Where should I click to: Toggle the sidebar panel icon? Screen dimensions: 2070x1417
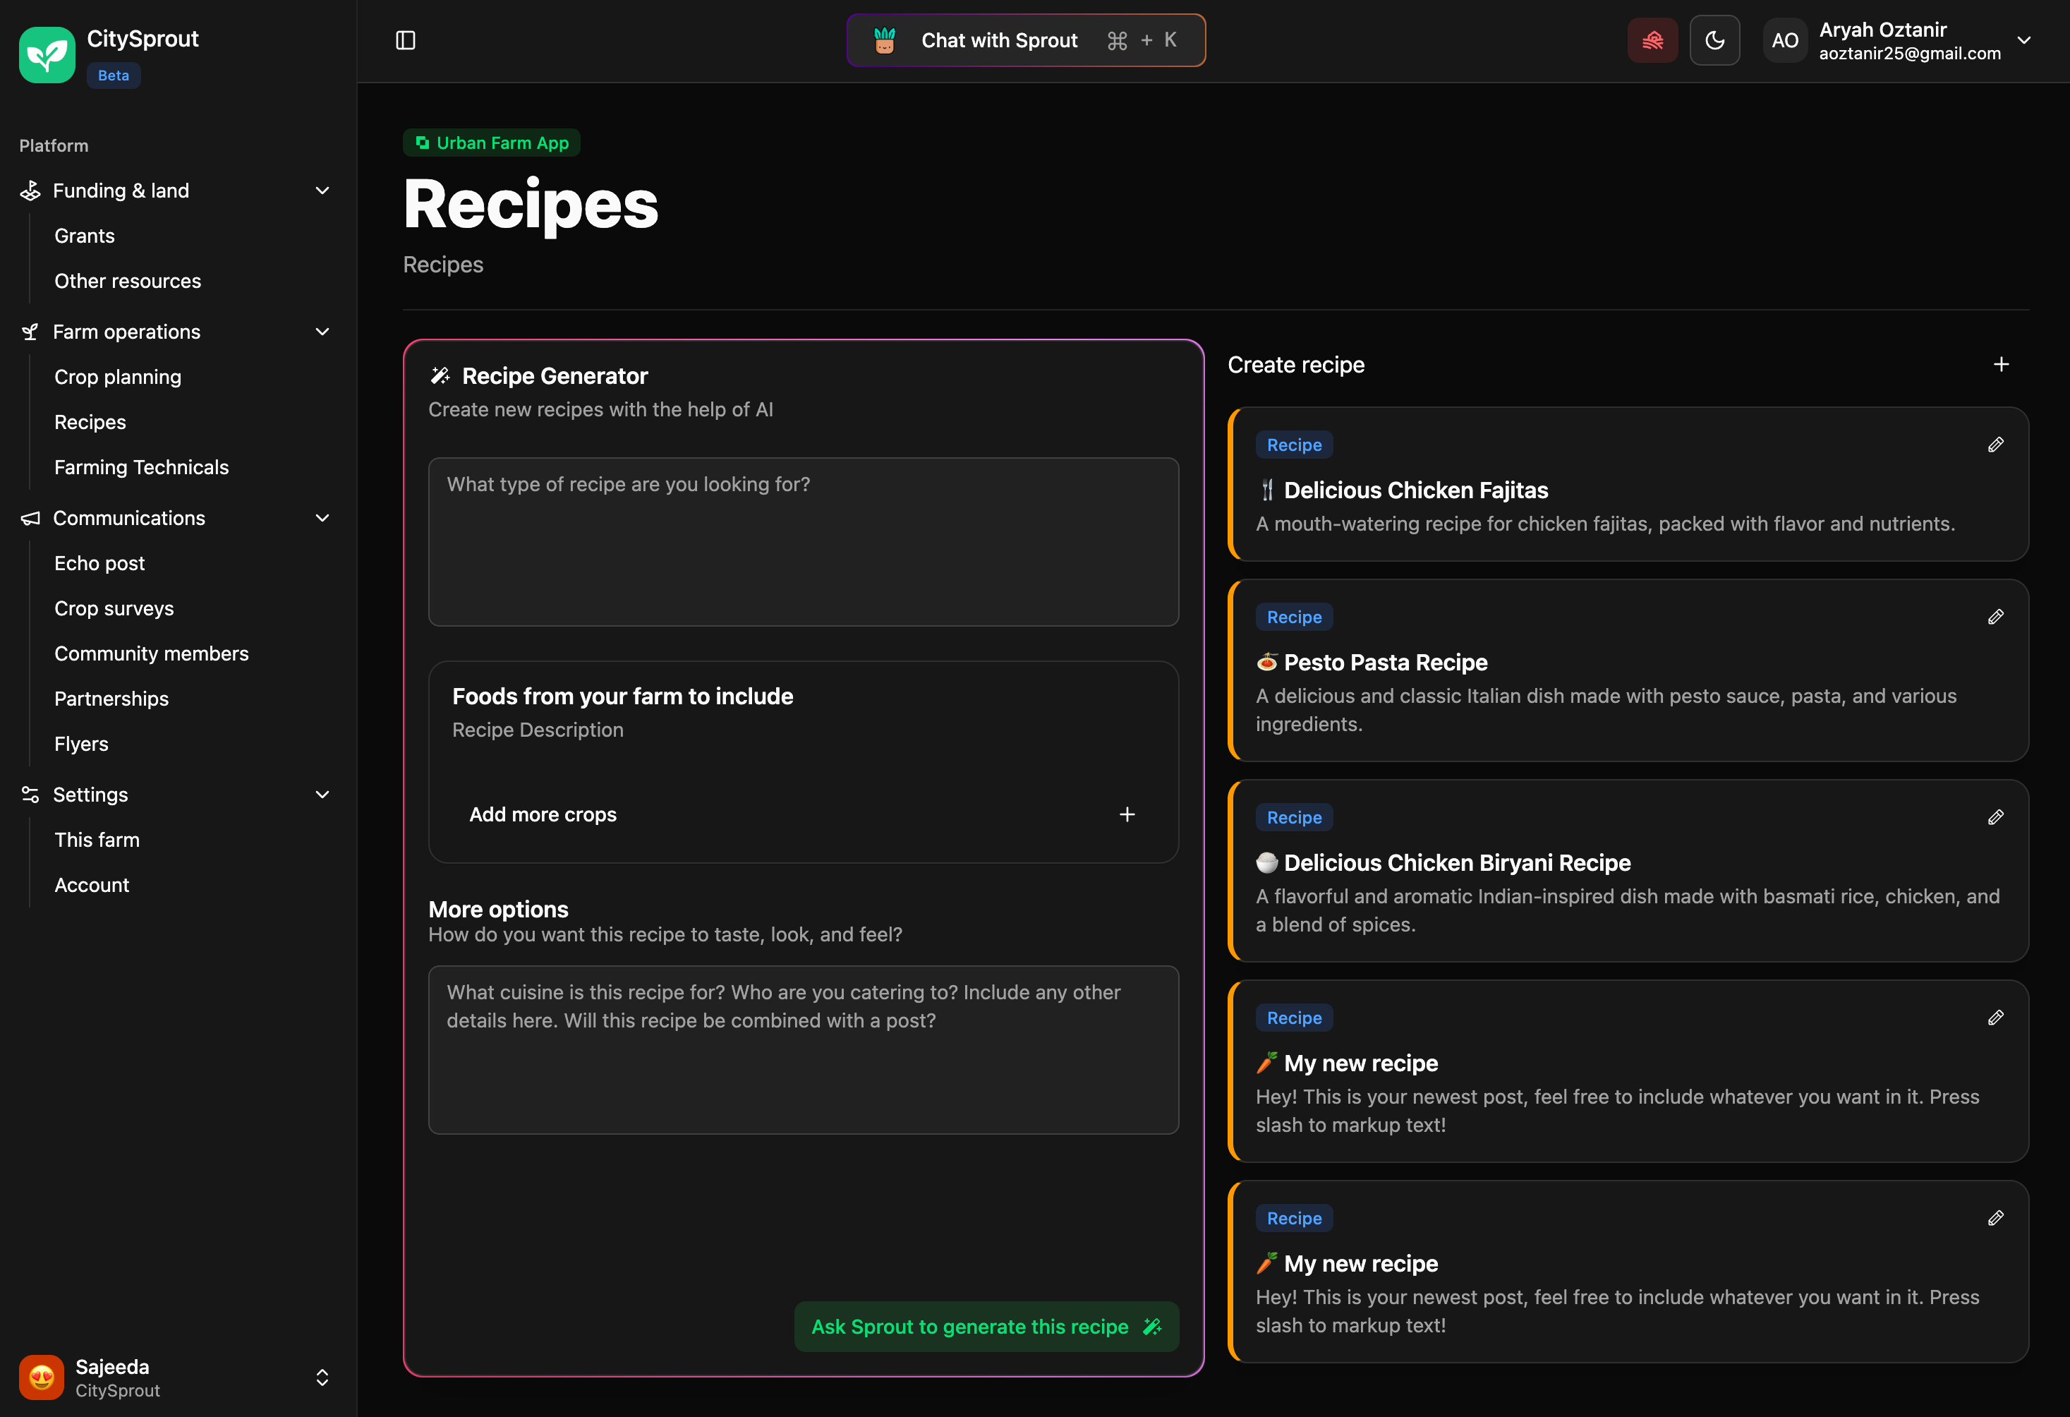coord(405,40)
